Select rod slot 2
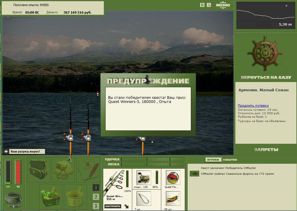Viewport: 297px width, 211px height. pos(96,197)
